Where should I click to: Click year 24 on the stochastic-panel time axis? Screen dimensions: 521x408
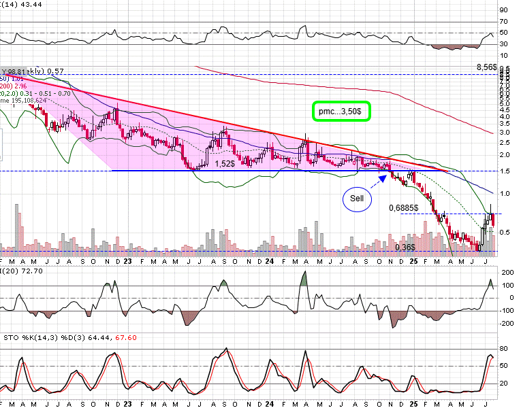click(270, 404)
